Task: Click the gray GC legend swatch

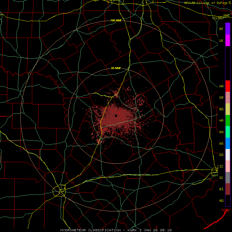Action: pos(228,178)
